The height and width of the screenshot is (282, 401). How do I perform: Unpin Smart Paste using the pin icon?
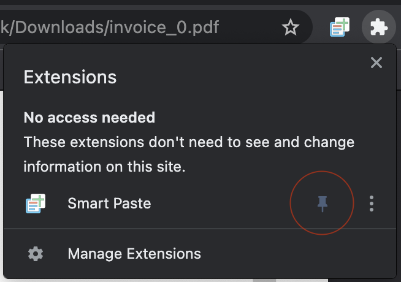tap(323, 204)
